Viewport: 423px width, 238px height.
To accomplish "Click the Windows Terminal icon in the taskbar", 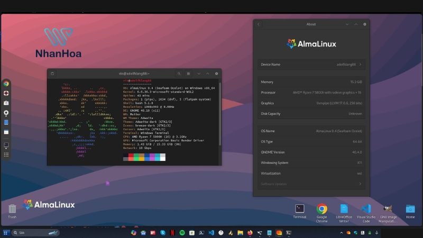I will 289,233.
